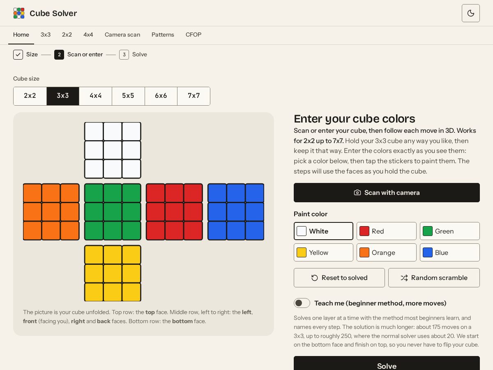Click the Teach me beginner method label
This screenshot has width=493, height=370.
click(x=380, y=303)
